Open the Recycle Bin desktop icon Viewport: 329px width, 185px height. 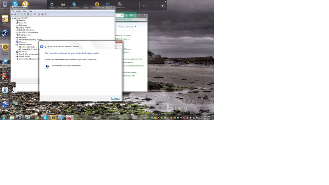tap(5, 5)
